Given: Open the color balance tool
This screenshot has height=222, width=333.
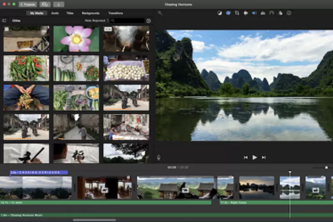Looking at the screenshot, I should [220, 13].
